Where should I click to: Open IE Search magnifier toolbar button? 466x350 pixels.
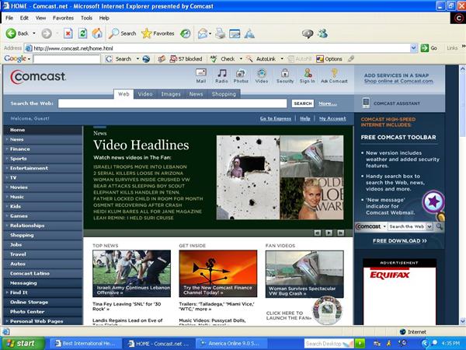122,33
